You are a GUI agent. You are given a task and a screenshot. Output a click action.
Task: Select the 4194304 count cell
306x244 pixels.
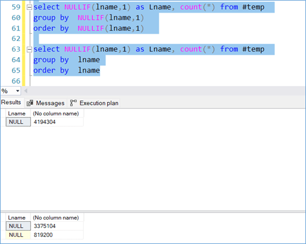click(x=57, y=122)
